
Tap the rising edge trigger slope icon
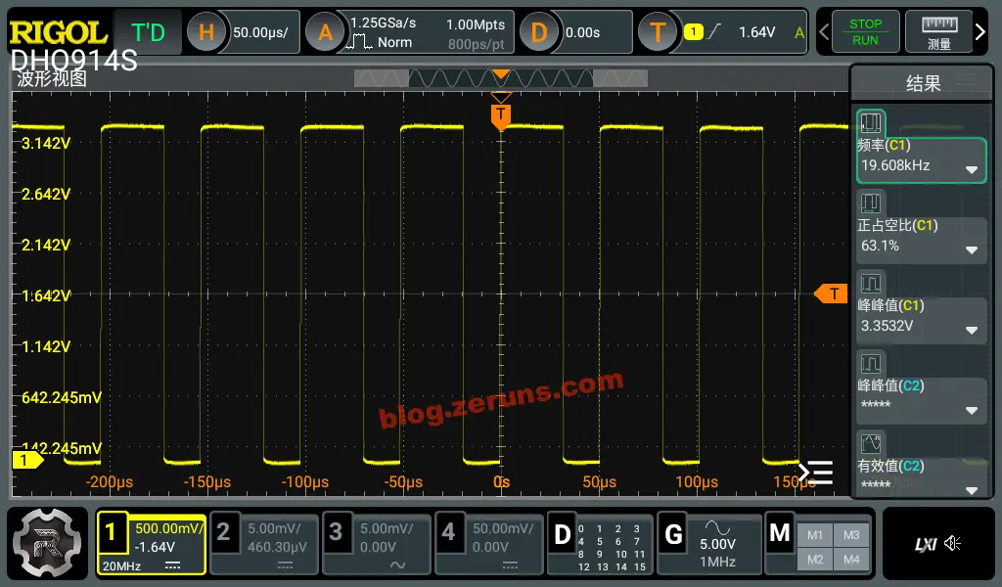pyautogui.click(x=714, y=31)
